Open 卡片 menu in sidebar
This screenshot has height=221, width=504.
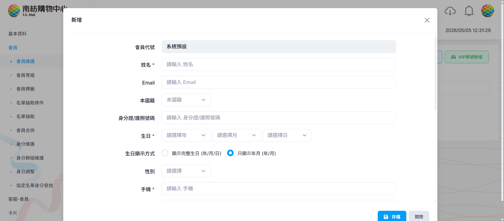(x=13, y=213)
